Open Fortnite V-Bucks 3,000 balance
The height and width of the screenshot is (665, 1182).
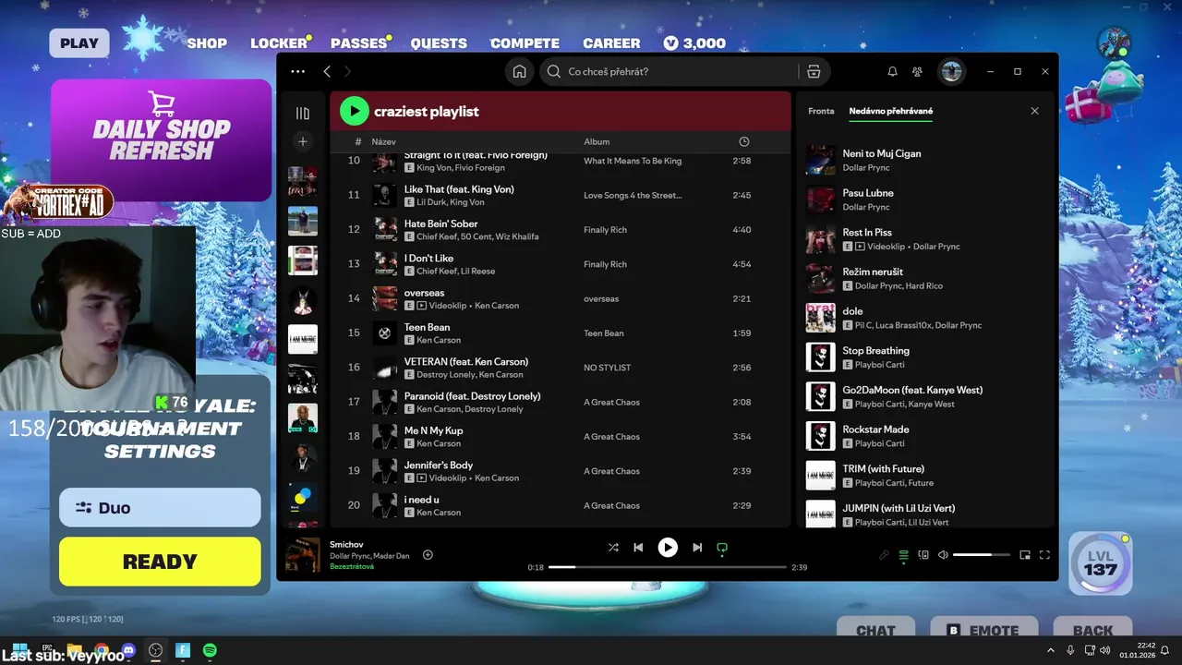pos(694,42)
